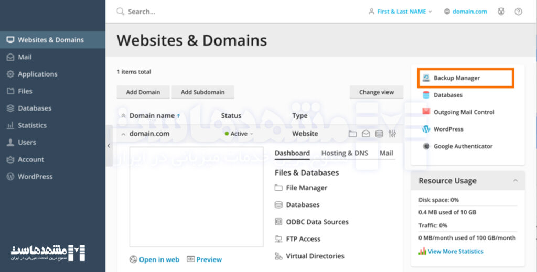
Task: Switch to the Hosting & DNS tab
Action: coord(345,153)
